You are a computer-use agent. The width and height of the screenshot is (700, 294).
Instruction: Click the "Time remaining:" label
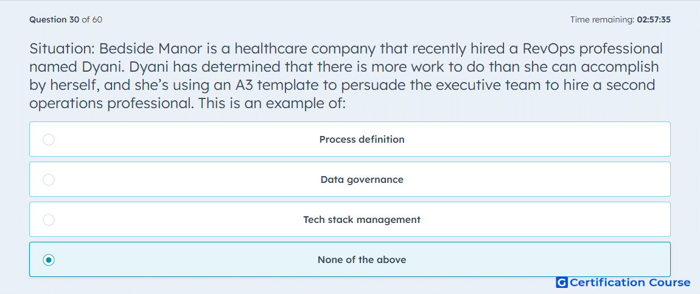click(x=602, y=19)
